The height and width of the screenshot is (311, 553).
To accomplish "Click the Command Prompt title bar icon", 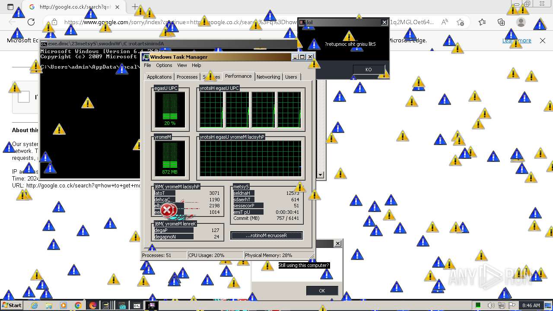I will (x=44, y=44).
